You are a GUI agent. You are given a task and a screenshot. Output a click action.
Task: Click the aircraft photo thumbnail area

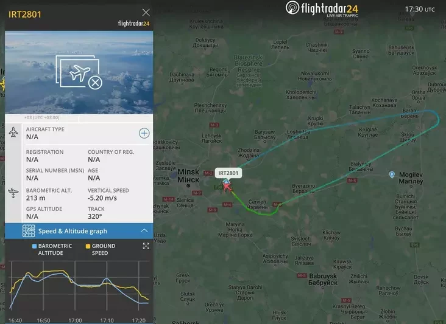(x=79, y=72)
